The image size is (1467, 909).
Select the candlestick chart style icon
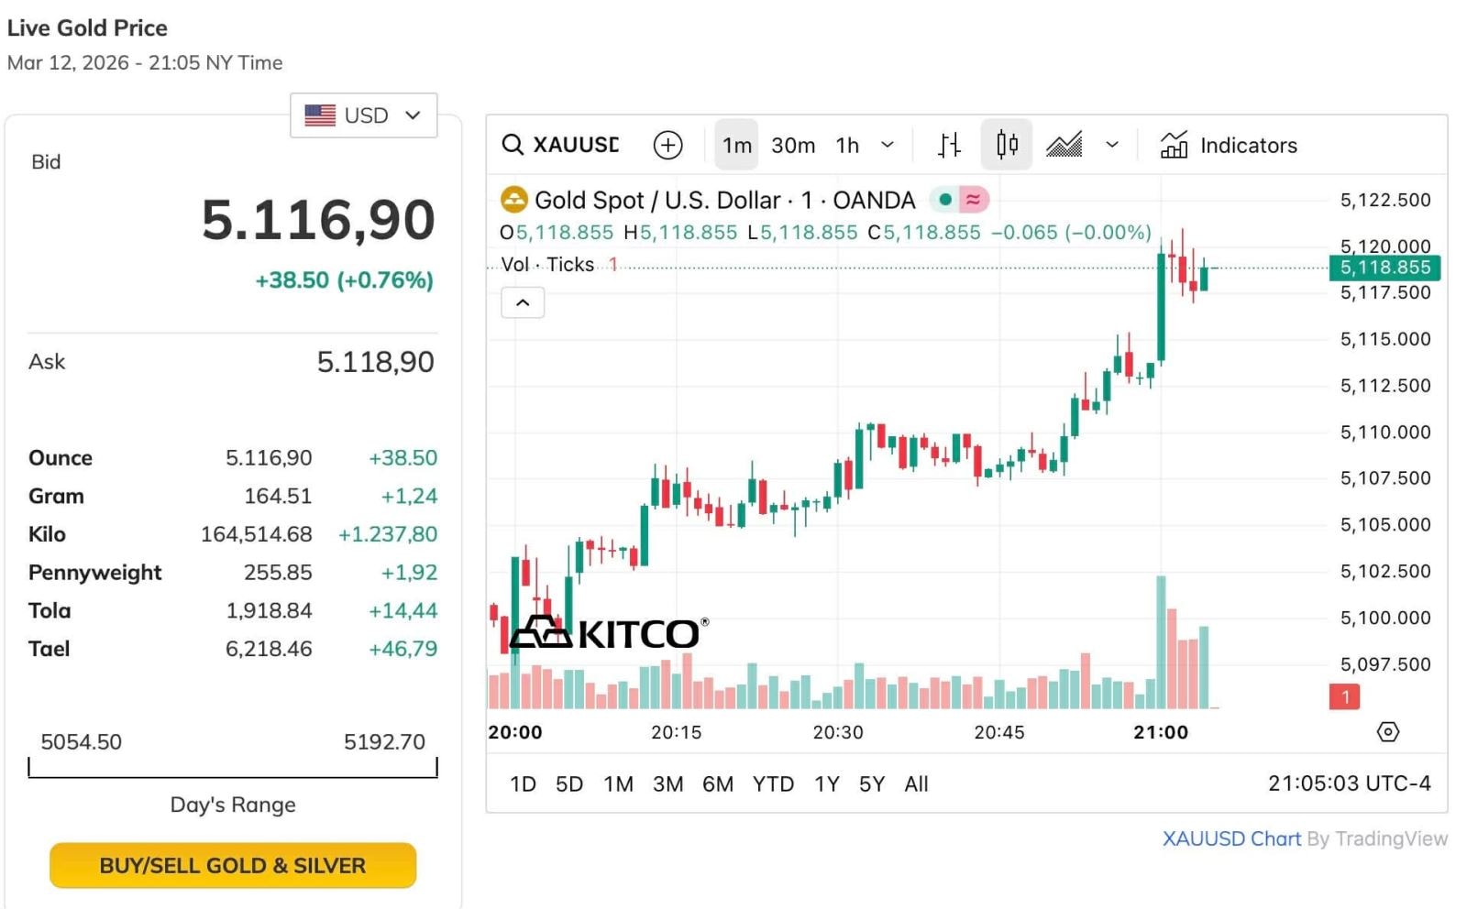pyautogui.click(x=1007, y=145)
